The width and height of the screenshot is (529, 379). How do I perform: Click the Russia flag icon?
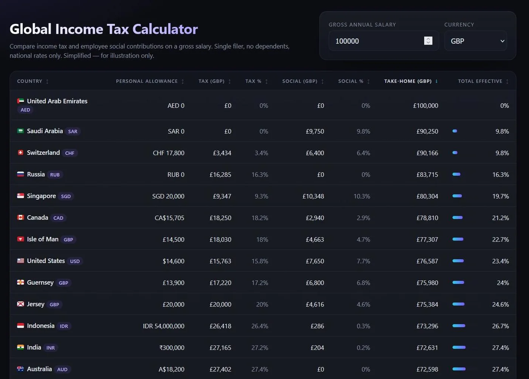pos(20,174)
